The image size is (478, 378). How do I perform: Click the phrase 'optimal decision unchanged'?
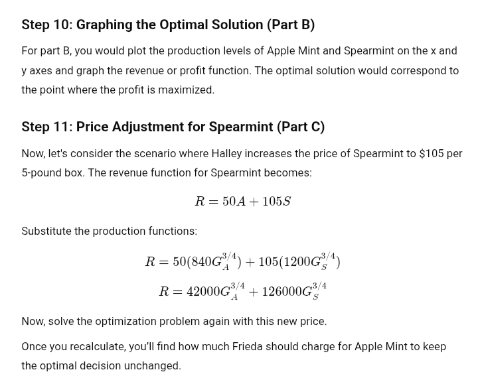(110, 366)
